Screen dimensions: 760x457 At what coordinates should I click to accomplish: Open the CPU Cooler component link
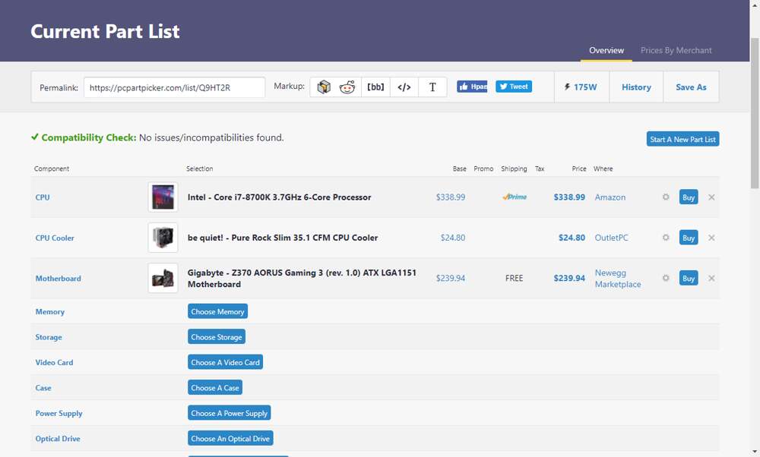(55, 238)
